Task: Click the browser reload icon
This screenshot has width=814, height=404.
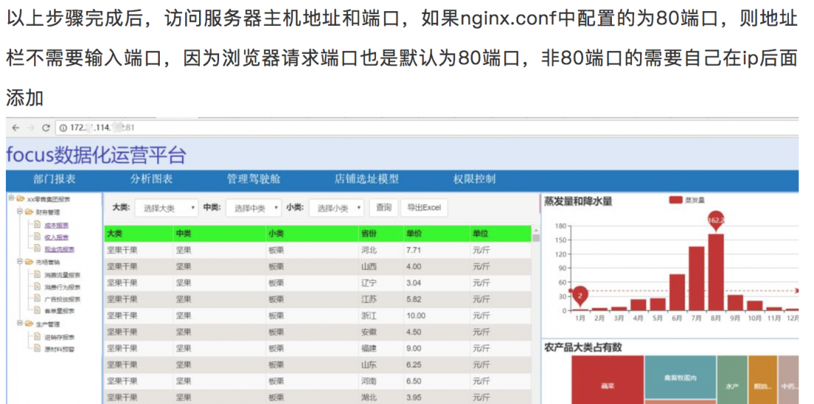Action: 46,128
